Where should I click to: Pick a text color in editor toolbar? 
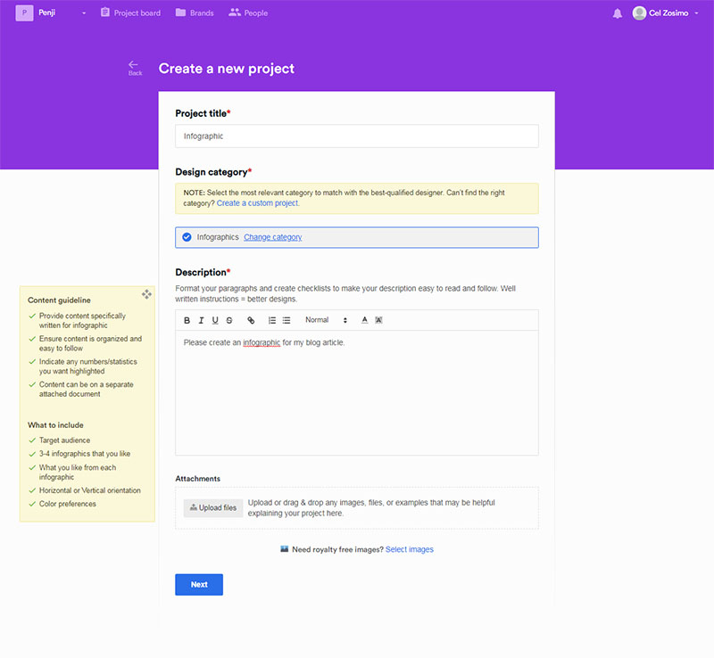364,320
